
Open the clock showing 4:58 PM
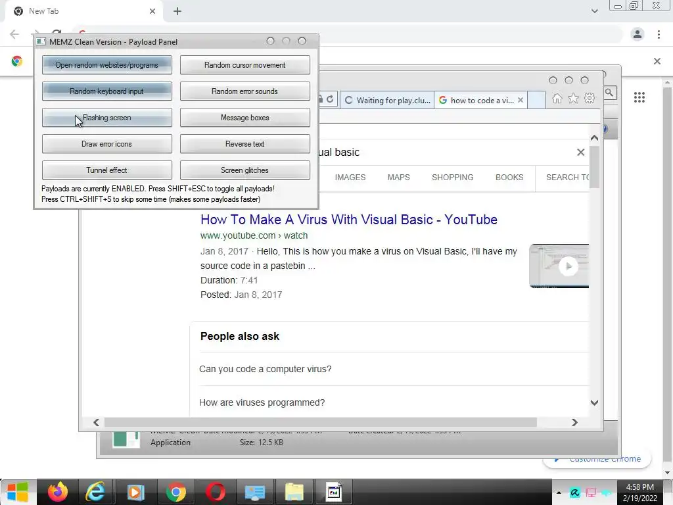tap(640, 493)
